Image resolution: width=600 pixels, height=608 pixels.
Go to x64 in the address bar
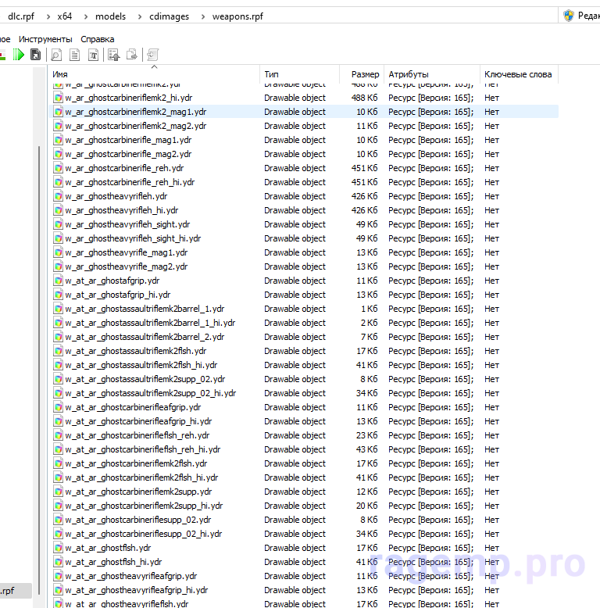pos(65,16)
